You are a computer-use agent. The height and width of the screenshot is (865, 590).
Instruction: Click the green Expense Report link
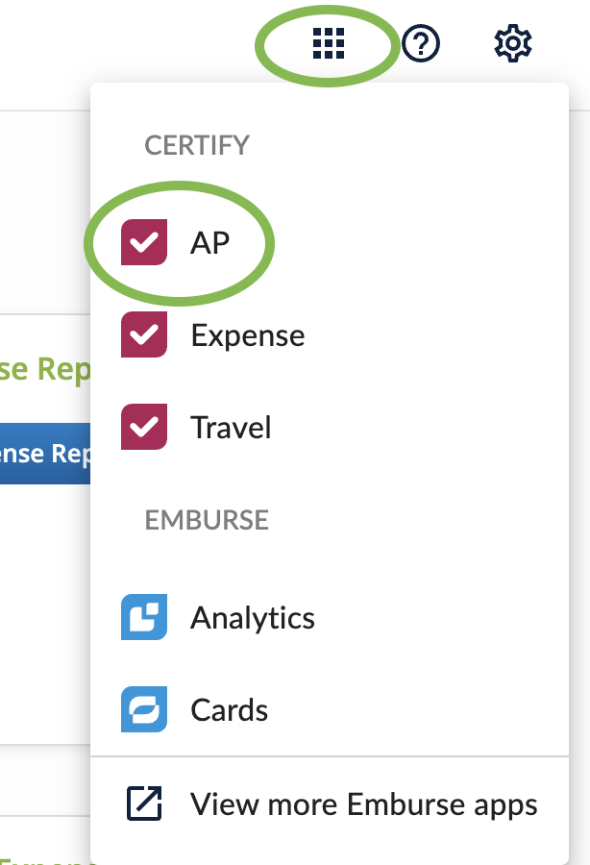click(43, 368)
